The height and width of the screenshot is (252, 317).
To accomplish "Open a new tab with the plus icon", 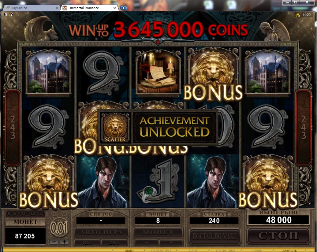I will tap(123, 8).
